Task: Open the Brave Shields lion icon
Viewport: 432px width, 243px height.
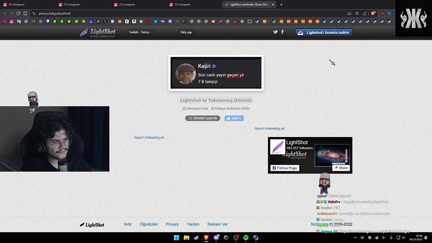Action: point(373,13)
